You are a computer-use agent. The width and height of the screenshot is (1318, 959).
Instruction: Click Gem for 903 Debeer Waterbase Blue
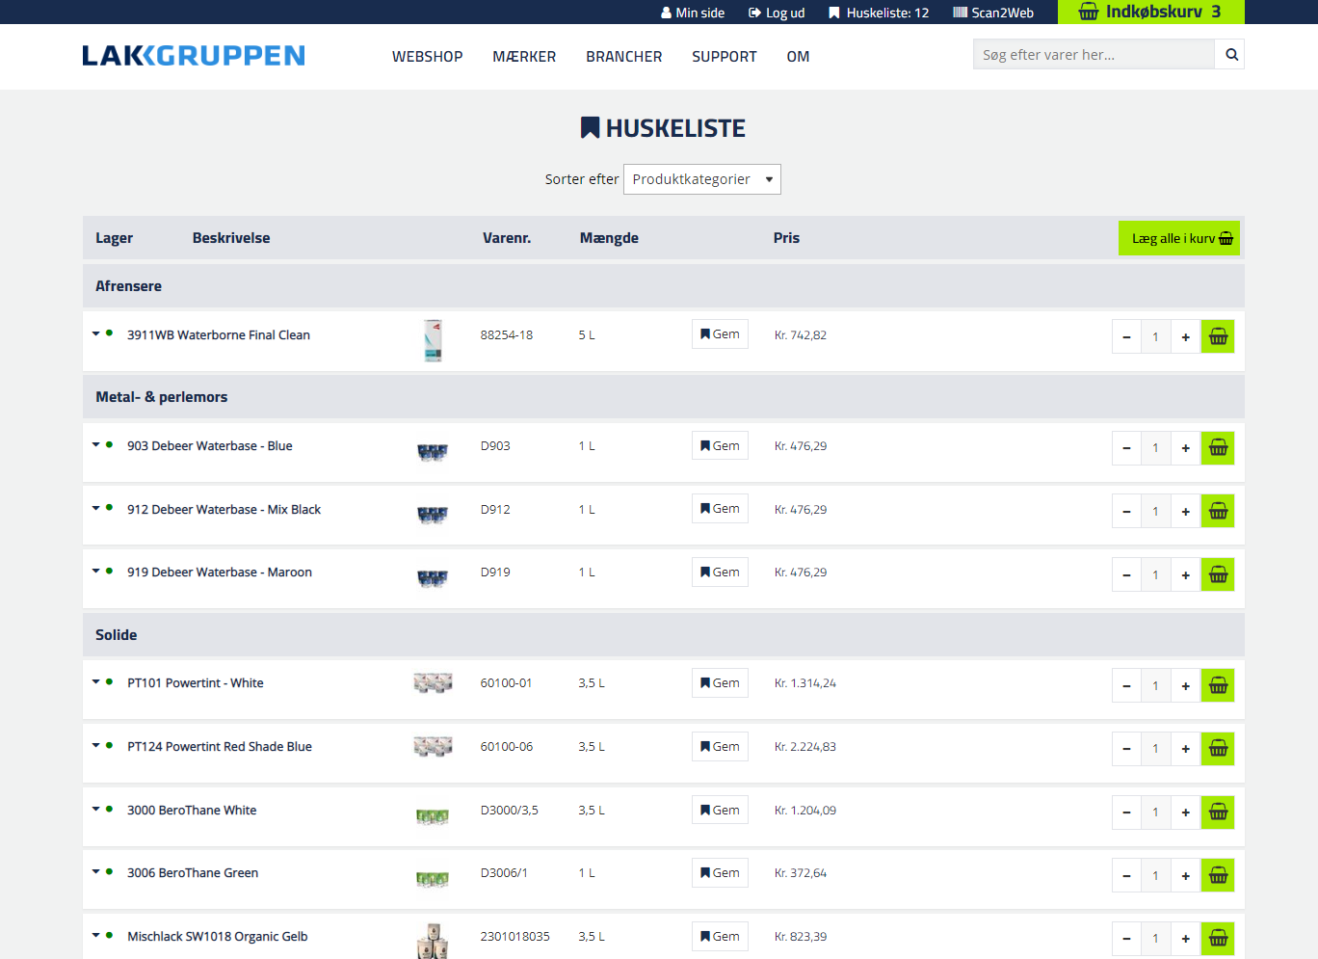click(720, 446)
